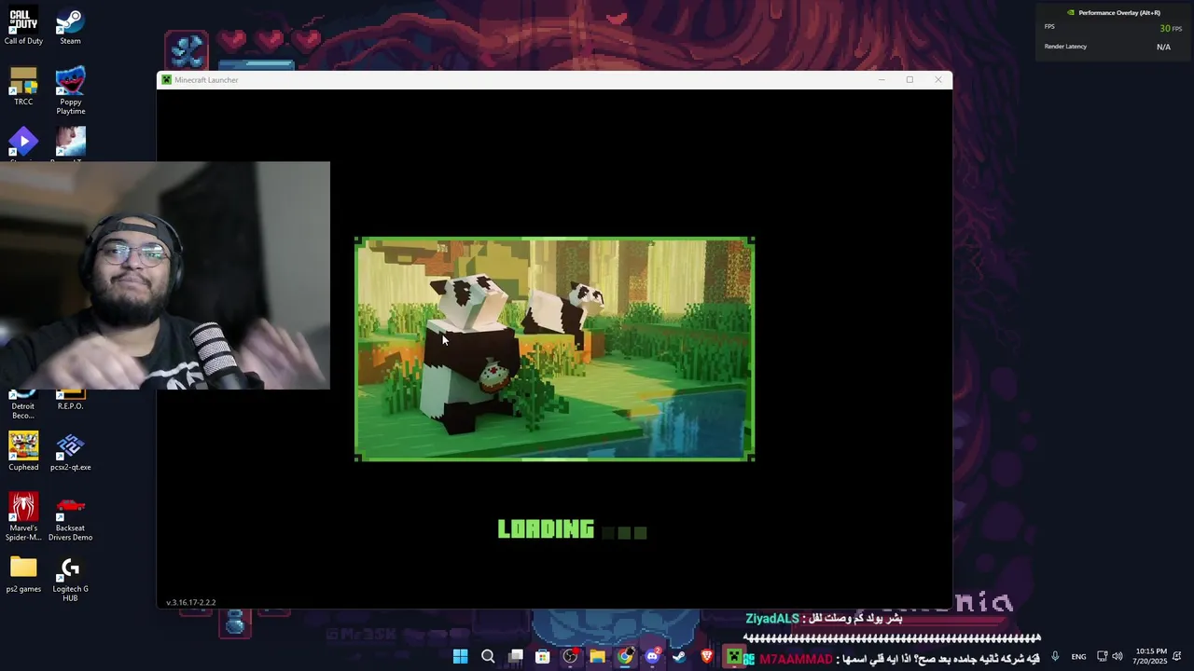
Task: Switch ENG input language indicator
Action: tap(1078, 657)
